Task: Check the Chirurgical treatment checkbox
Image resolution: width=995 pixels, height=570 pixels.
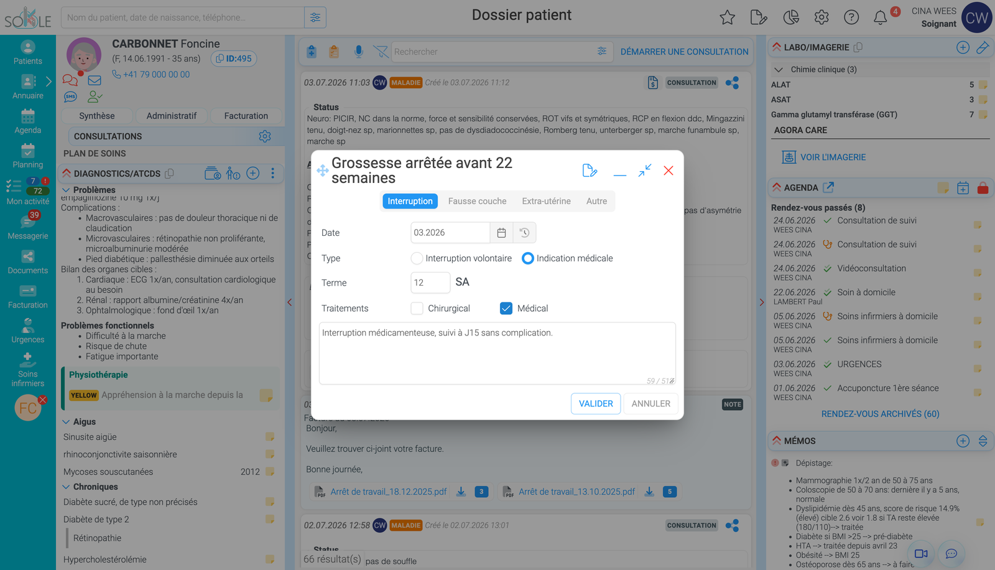Action: coord(417,308)
